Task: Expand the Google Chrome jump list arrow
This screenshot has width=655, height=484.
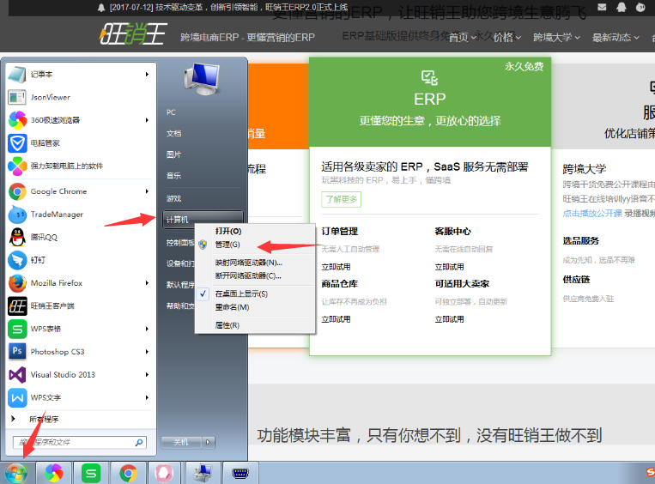Action: tap(147, 191)
